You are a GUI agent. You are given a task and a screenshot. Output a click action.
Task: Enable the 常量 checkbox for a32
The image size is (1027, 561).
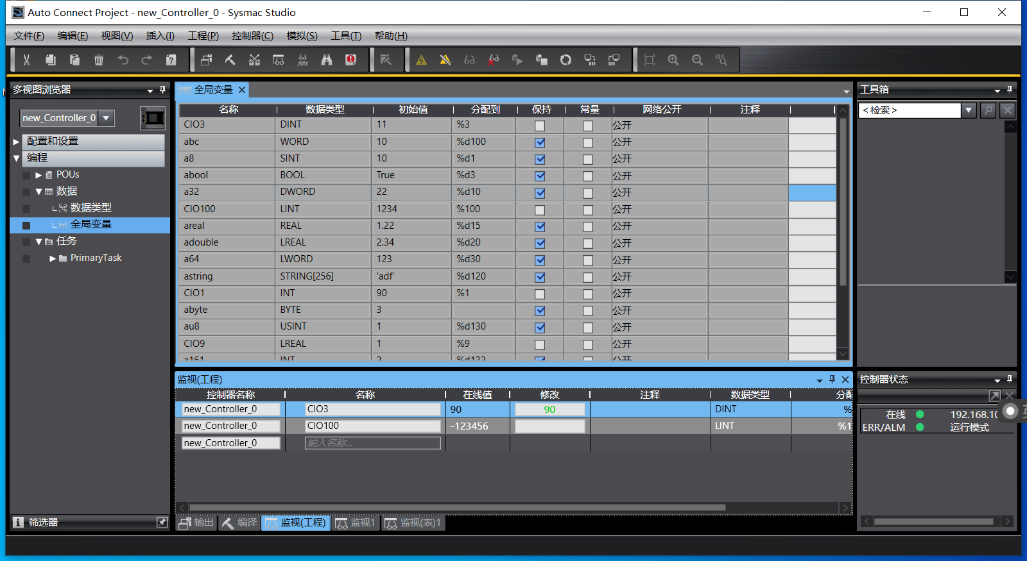(x=588, y=193)
